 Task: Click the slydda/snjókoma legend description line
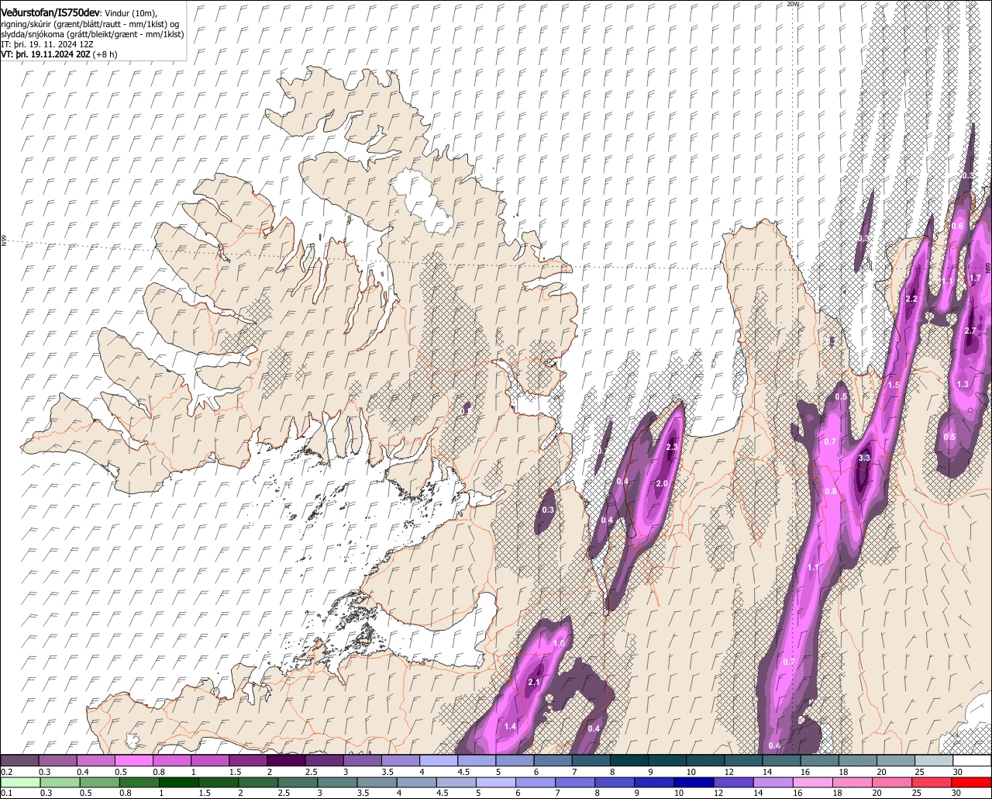[x=93, y=35]
